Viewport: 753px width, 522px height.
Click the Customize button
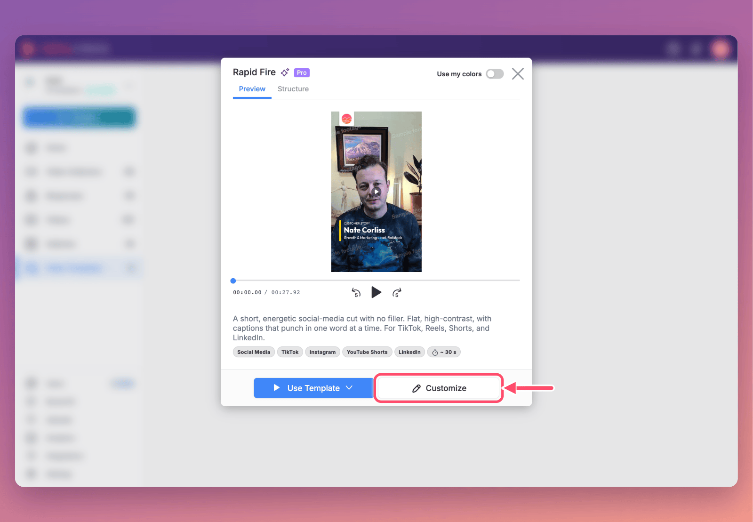pyautogui.click(x=439, y=388)
